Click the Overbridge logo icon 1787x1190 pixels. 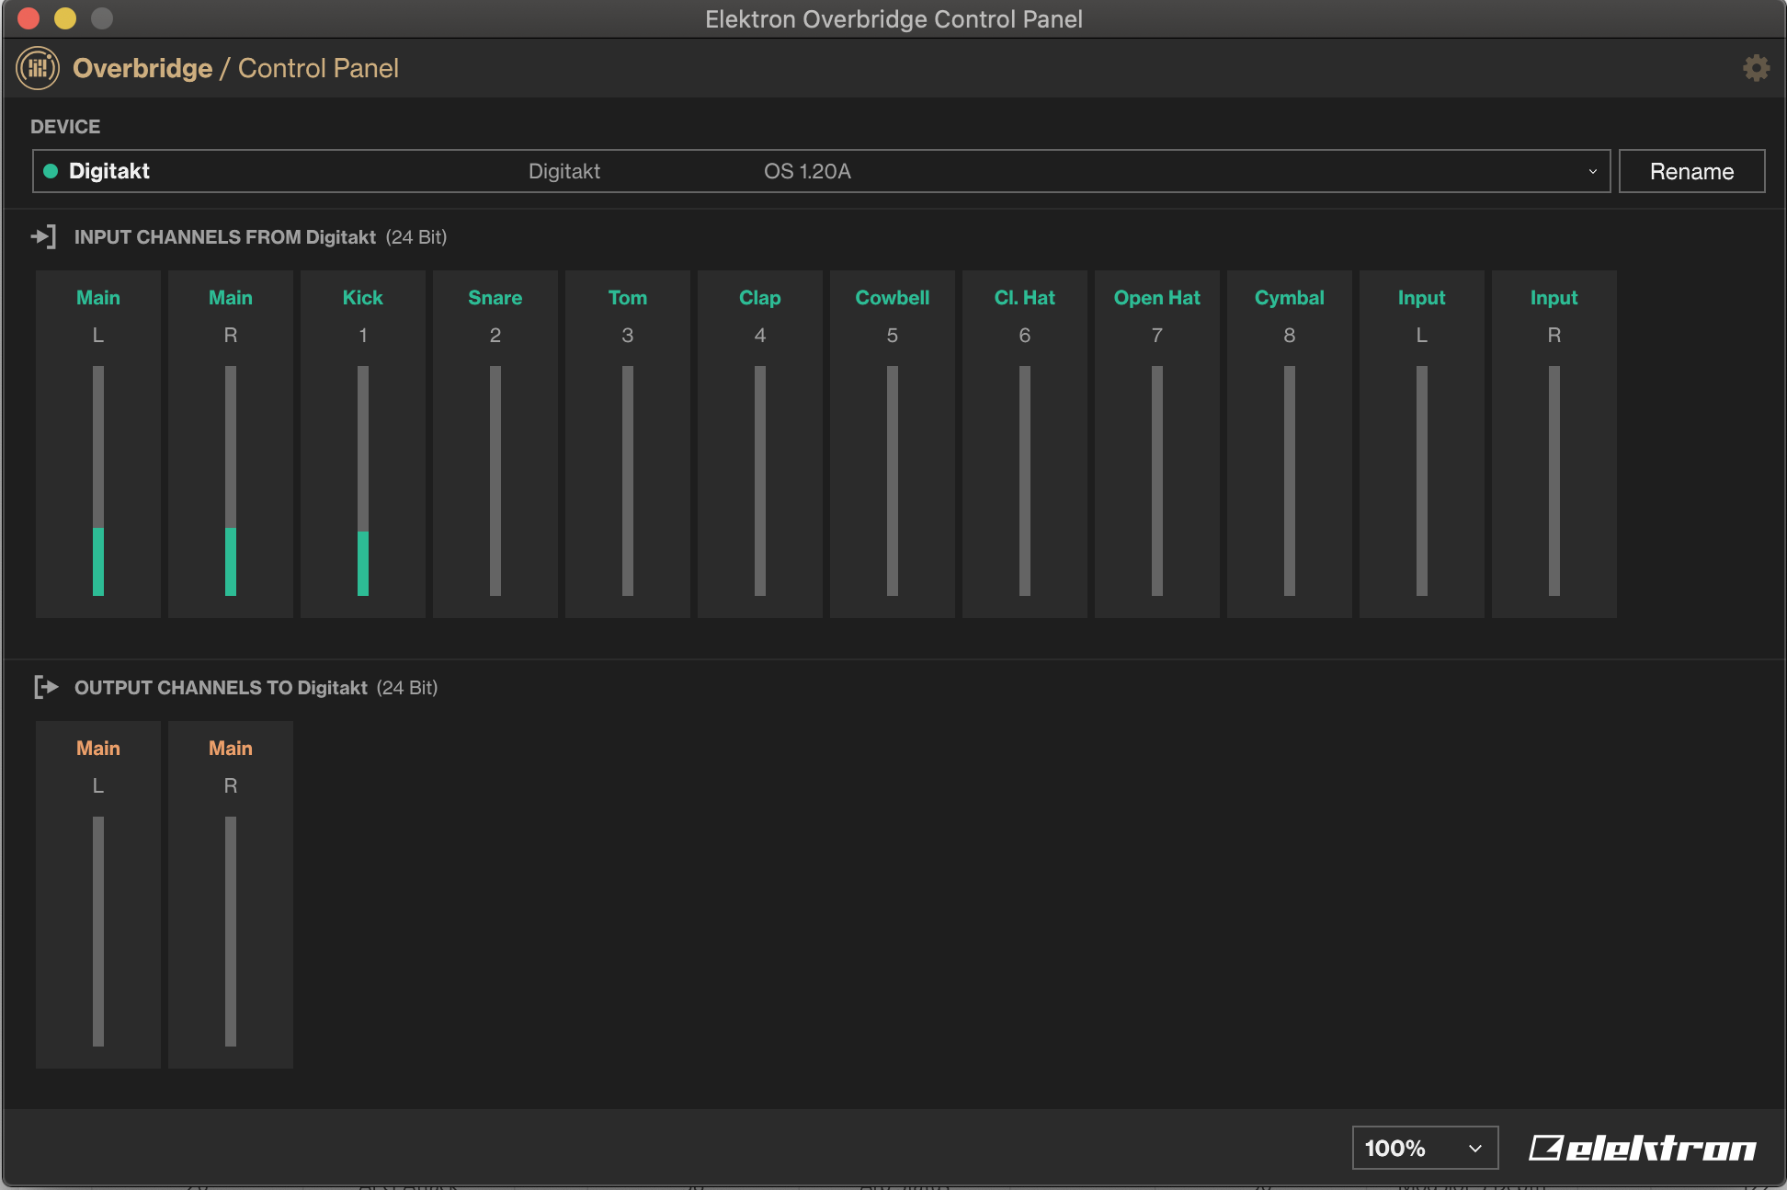click(38, 68)
